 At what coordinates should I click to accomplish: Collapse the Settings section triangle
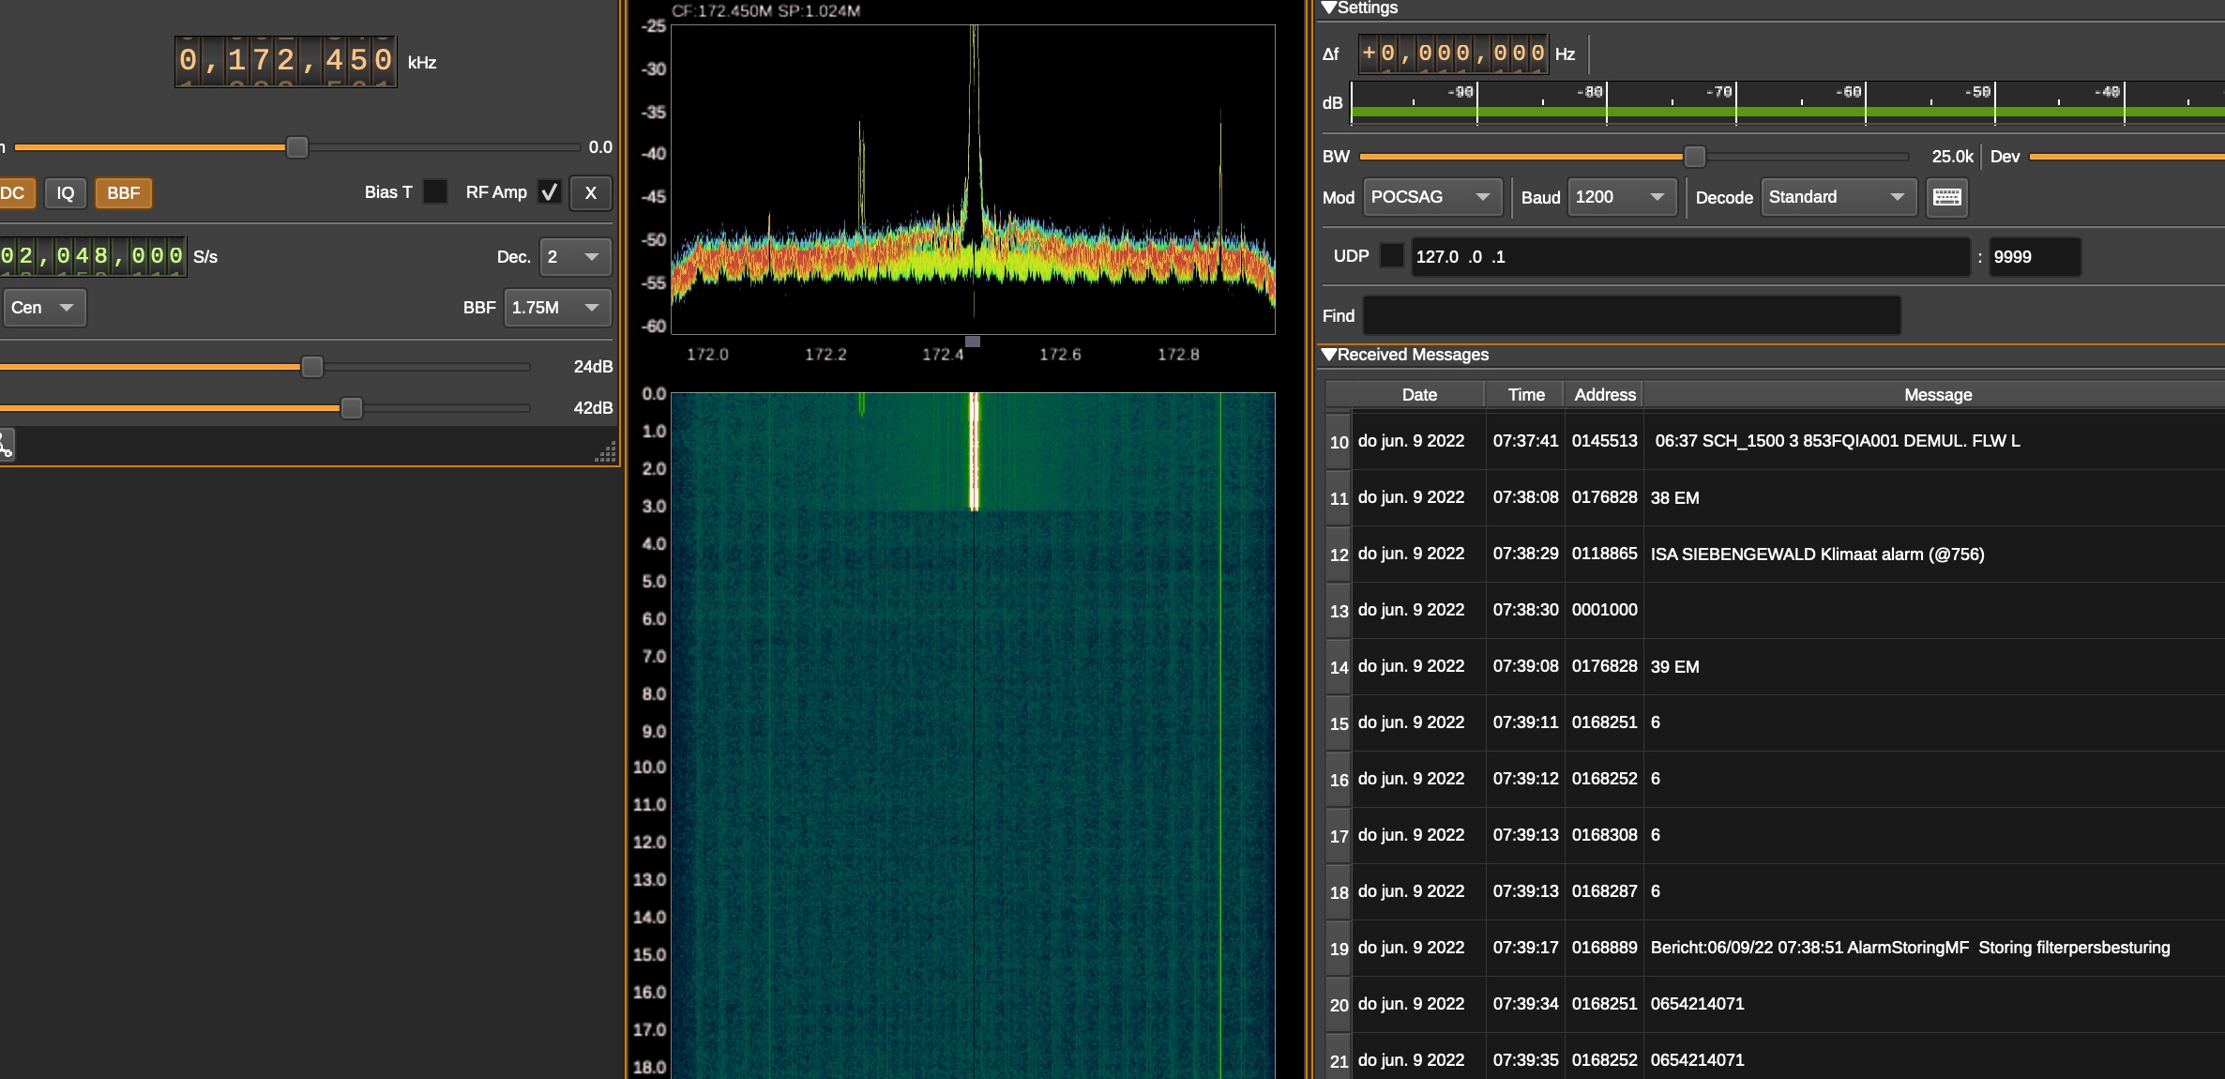(x=1328, y=8)
